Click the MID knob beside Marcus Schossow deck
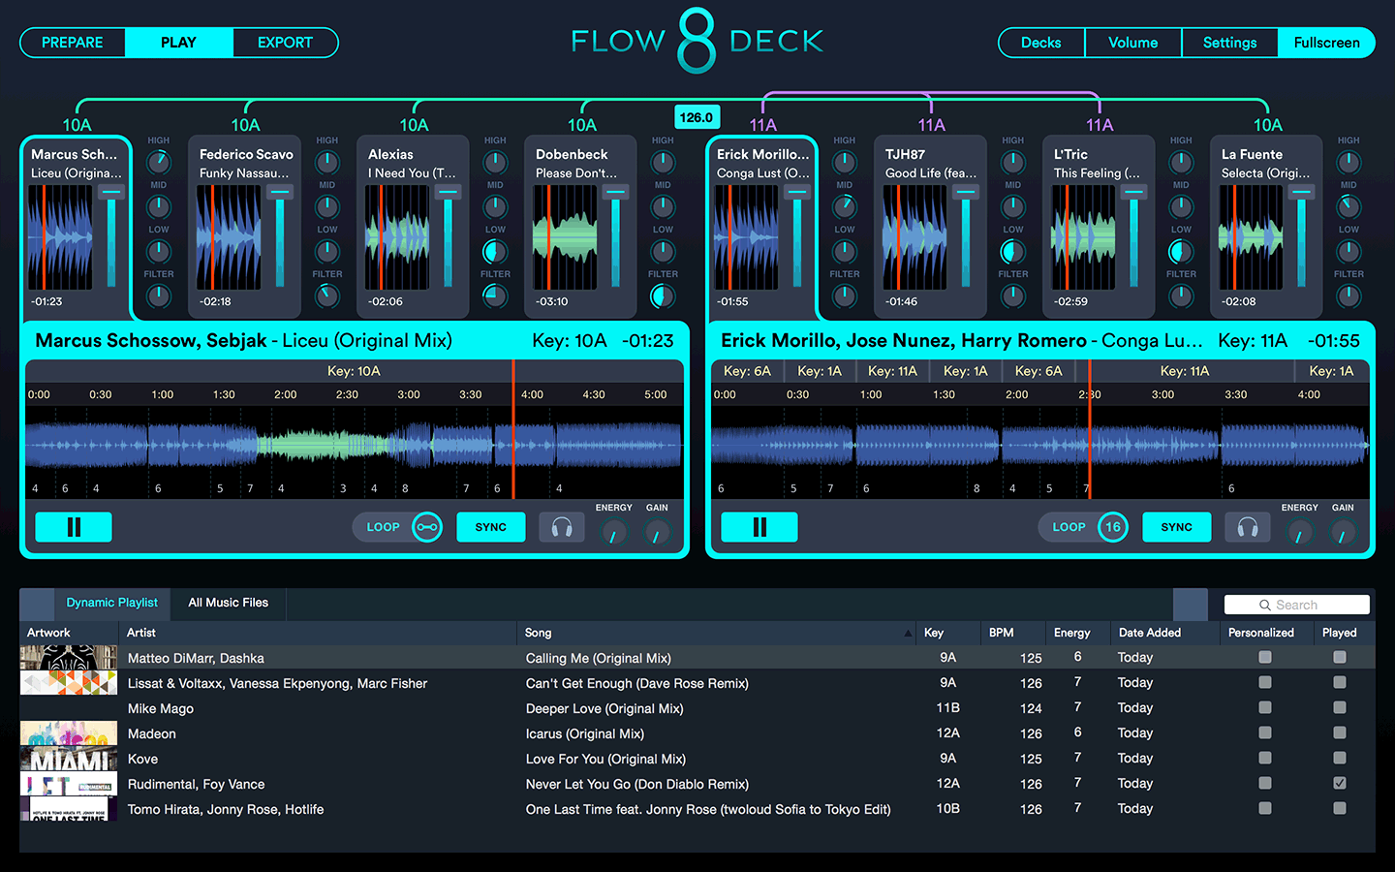The width and height of the screenshot is (1395, 872). click(x=159, y=206)
